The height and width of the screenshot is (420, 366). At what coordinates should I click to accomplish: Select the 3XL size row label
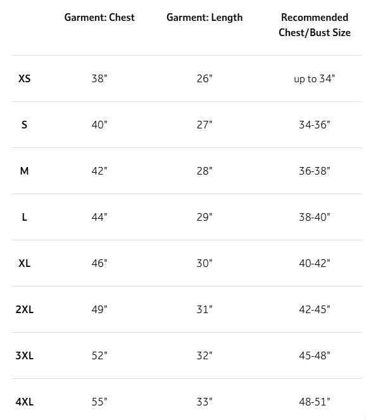(25, 355)
